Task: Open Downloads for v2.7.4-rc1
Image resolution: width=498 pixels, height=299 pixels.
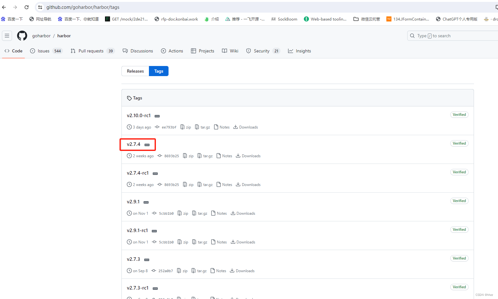Action: tap(248, 185)
